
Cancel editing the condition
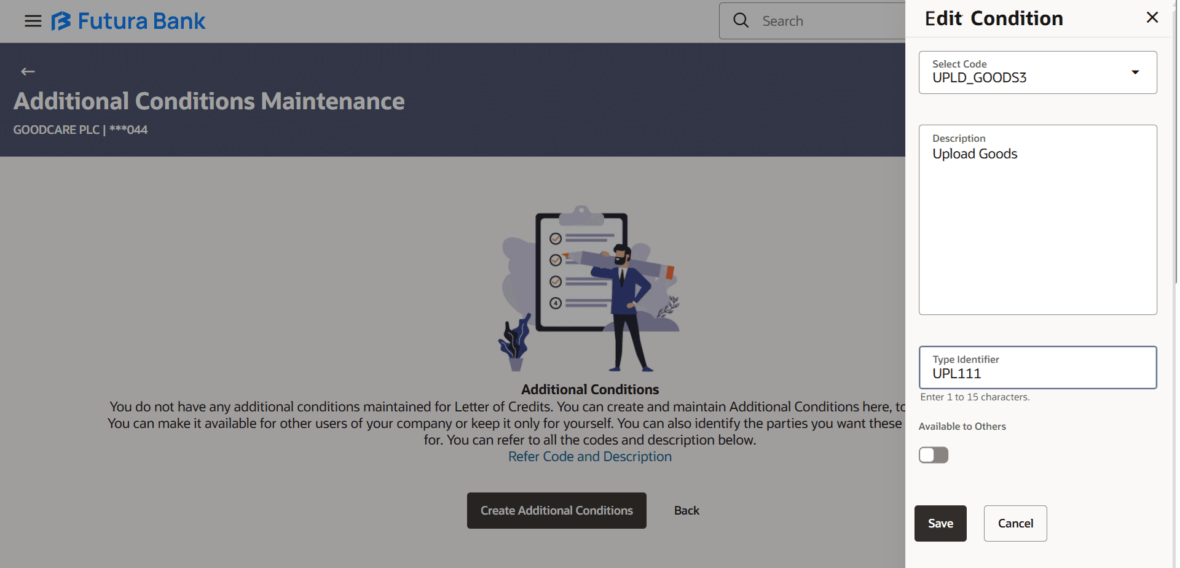(x=1015, y=523)
